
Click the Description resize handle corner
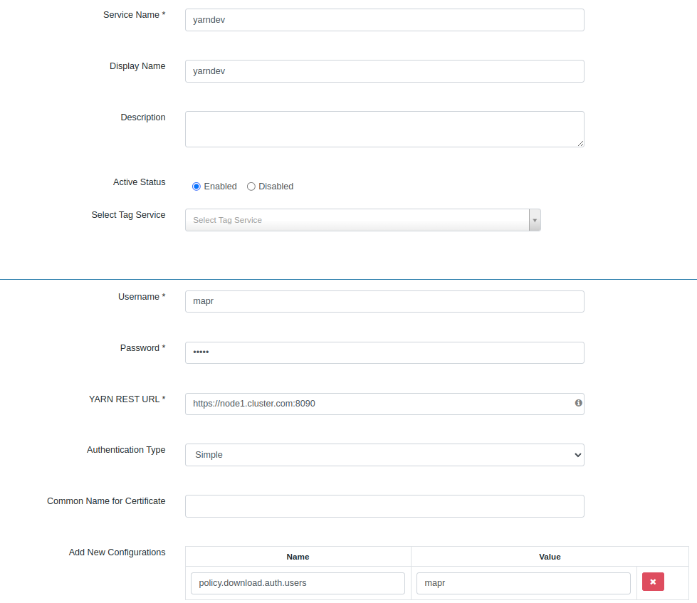pyautogui.click(x=580, y=144)
